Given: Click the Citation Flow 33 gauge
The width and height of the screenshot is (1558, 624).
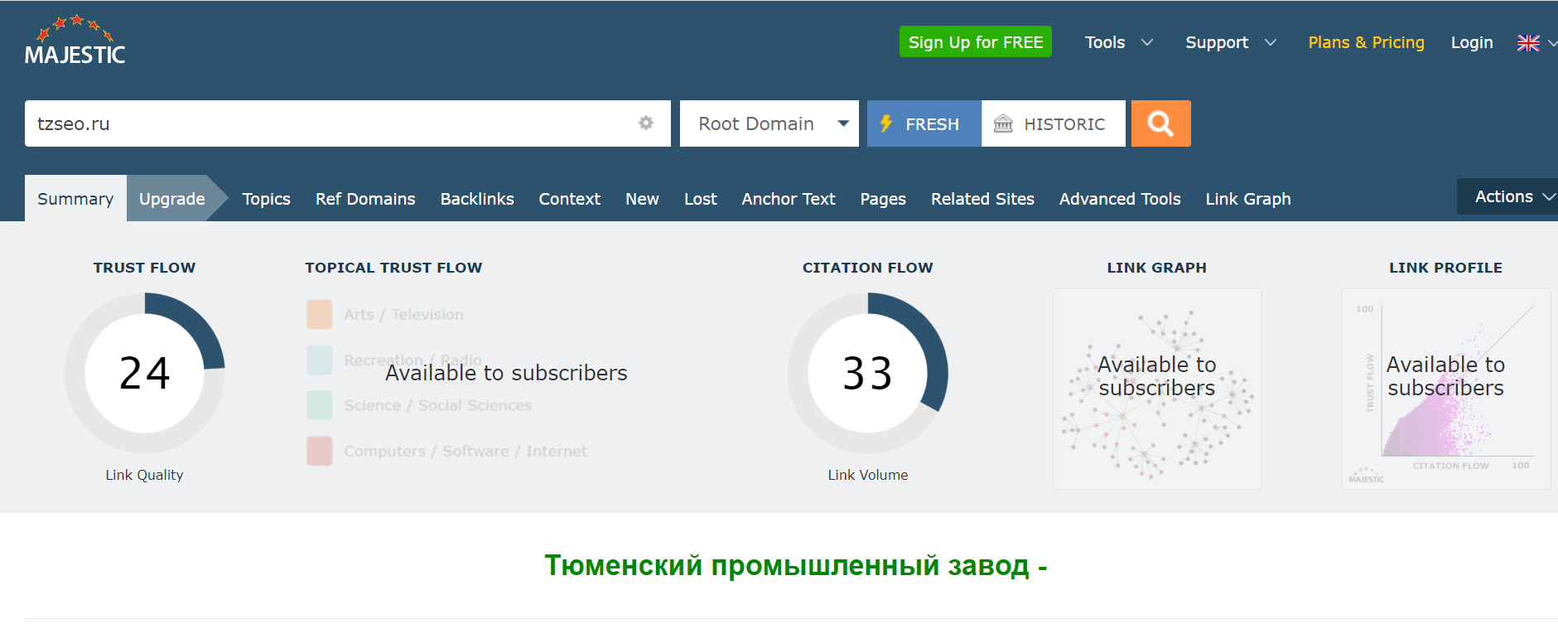Looking at the screenshot, I should pyautogui.click(x=867, y=373).
